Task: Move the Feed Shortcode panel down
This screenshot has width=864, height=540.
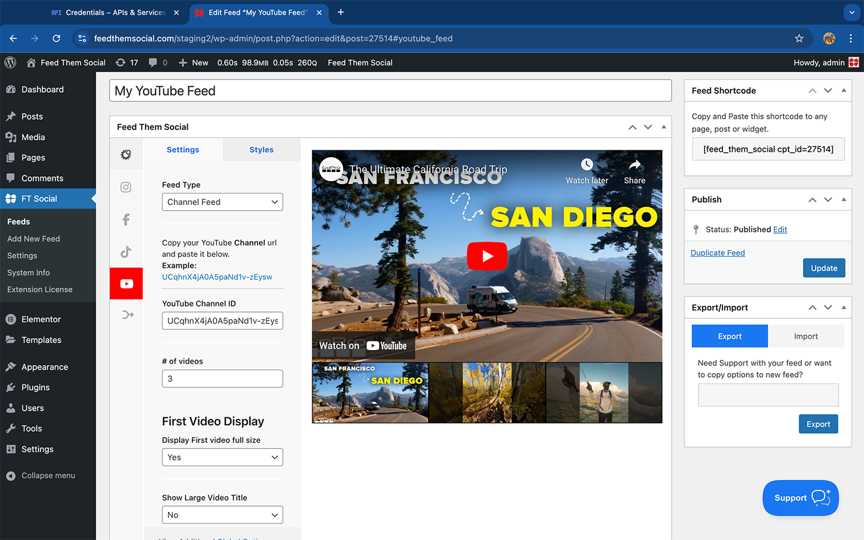Action: click(x=828, y=91)
